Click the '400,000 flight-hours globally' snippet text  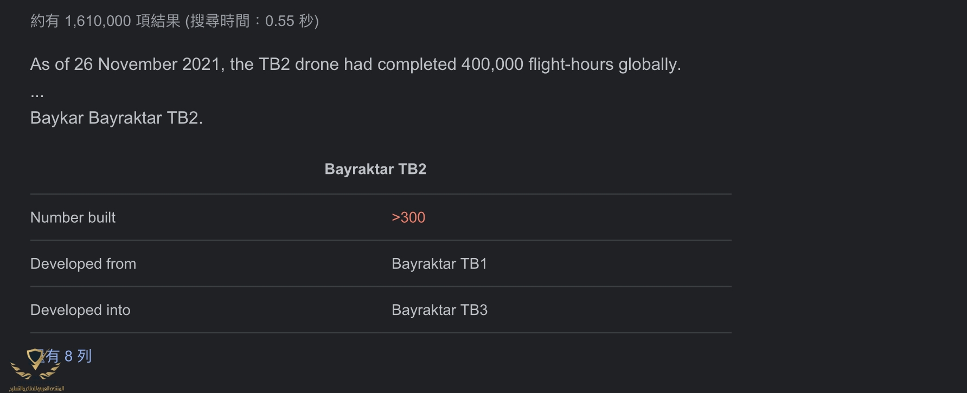(x=571, y=65)
